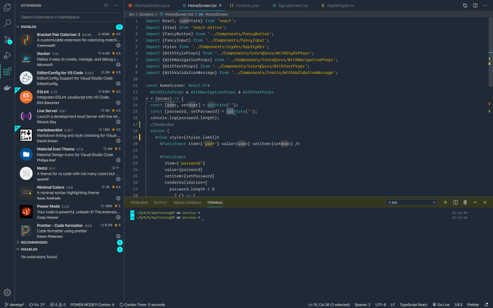
Task: Split the terminal pane
Action: 455,202
